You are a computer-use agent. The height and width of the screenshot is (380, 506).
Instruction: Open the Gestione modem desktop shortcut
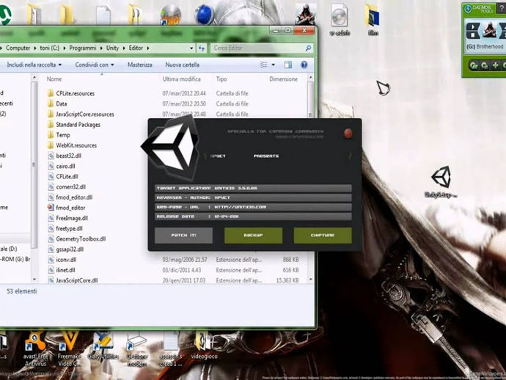137,350
